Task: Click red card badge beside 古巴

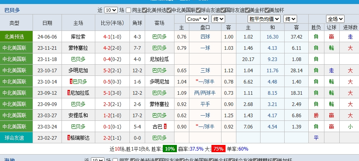Action: tap(165, 126)
